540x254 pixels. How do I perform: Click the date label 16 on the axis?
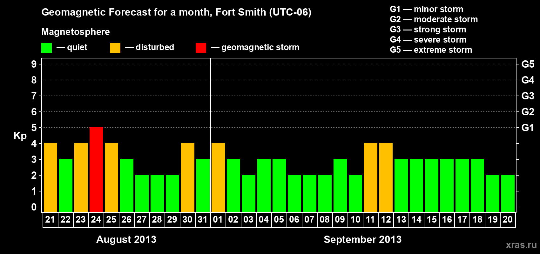coord(447,219)
